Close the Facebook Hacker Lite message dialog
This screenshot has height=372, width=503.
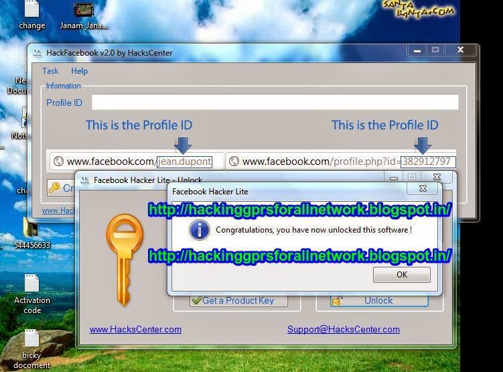coord(423,188)
